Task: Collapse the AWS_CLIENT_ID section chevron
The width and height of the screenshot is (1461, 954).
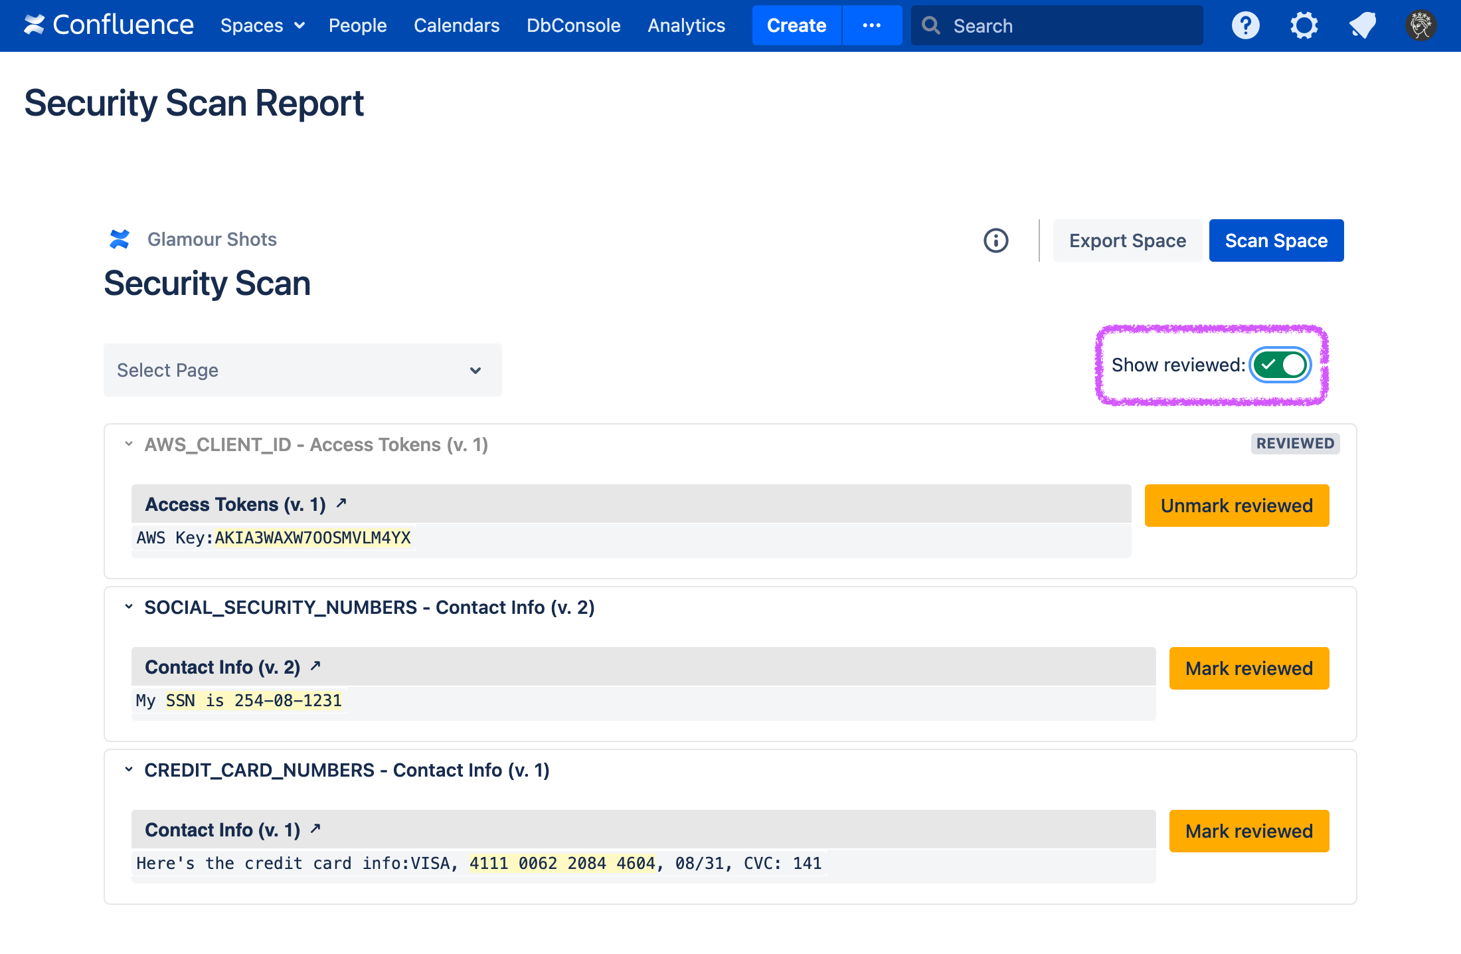Action: tap(129, 444)
